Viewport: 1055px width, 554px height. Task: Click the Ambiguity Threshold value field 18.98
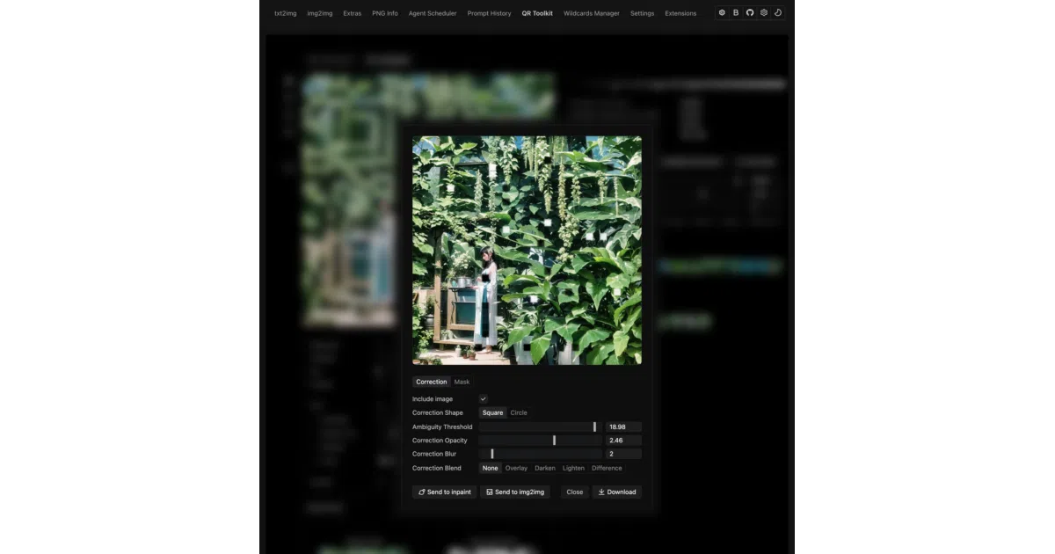pyautogui.click(x=623, y=426)
